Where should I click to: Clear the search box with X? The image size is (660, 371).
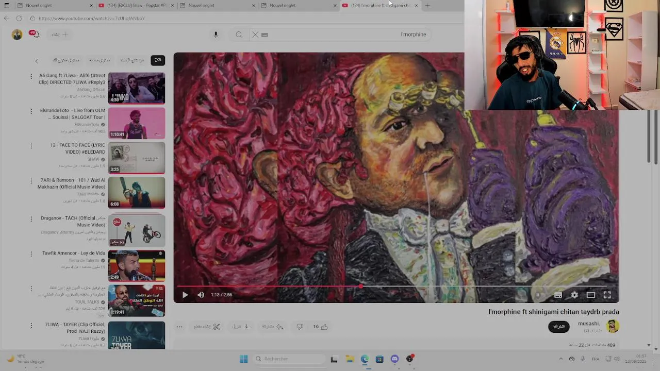[255, 35]
